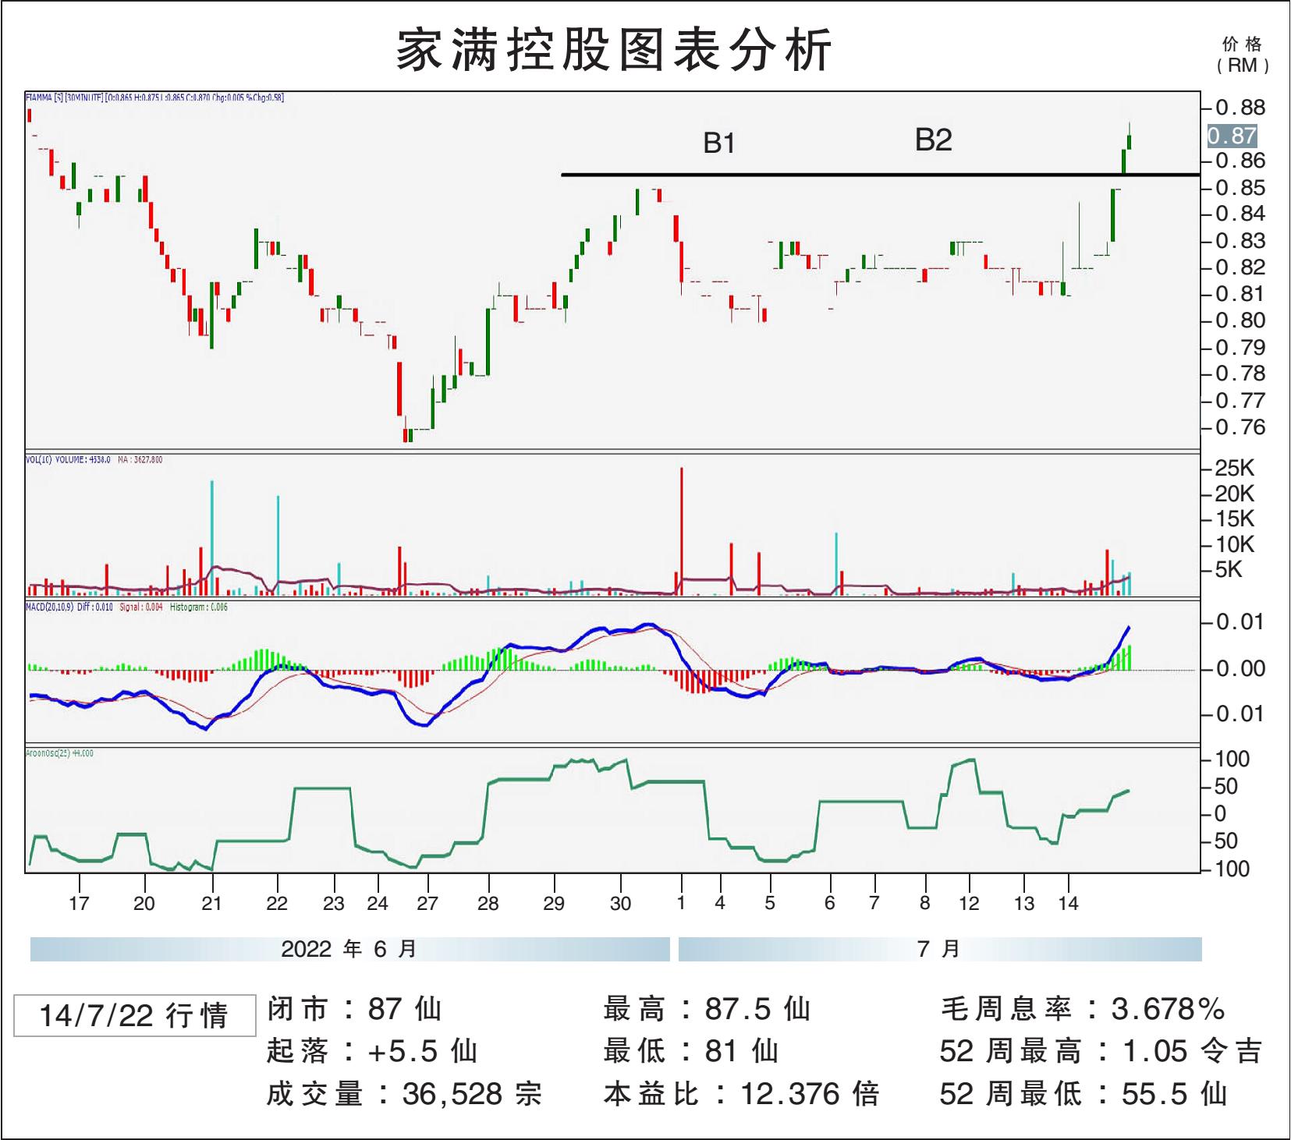Click the AroonOsc indicator header text

point(59,753)
